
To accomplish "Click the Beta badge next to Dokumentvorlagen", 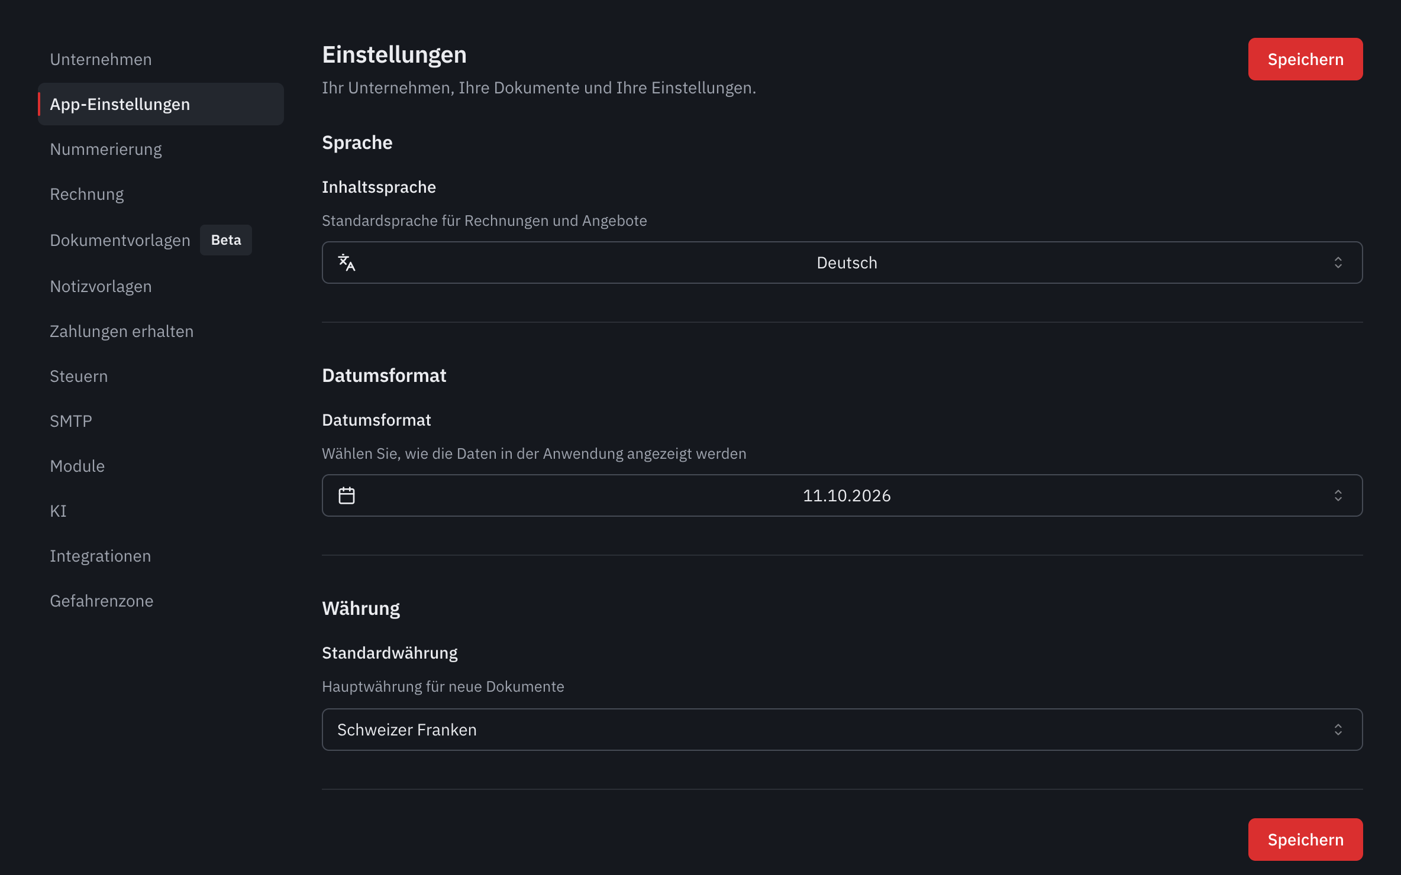I will pos(226,240).
